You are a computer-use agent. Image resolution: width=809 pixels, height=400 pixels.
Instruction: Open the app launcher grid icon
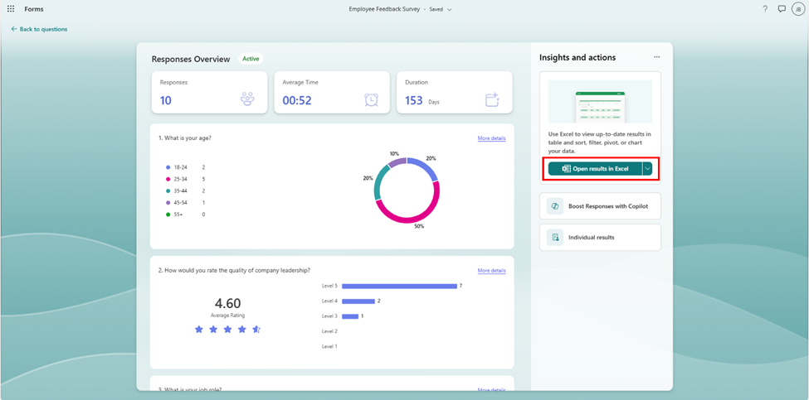[x=11, y=9]
